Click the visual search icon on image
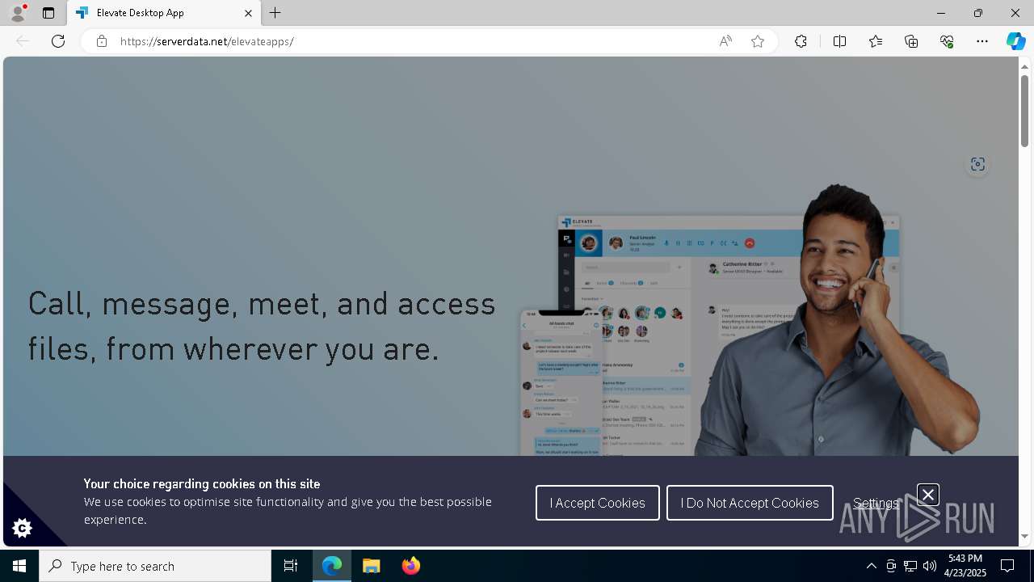Screen dimensions: 1034x582 [x=977, y=164]
